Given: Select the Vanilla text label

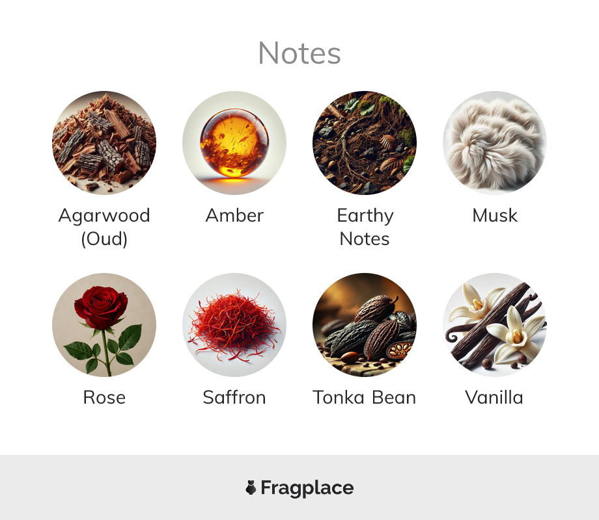Looking at the screenshot, I should 494,398.
